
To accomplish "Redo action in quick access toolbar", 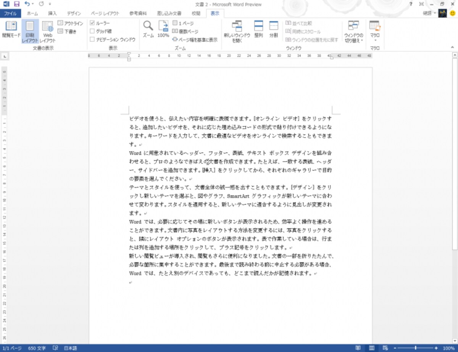I will 41,4.
